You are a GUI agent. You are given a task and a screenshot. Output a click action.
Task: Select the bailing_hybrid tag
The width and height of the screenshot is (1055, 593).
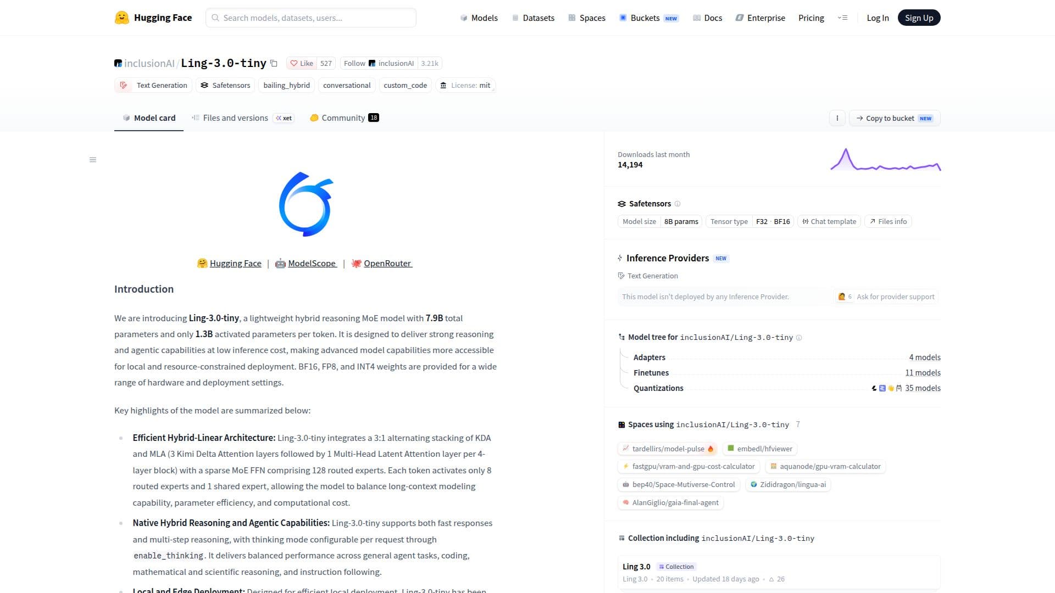[x=286, y=85]
